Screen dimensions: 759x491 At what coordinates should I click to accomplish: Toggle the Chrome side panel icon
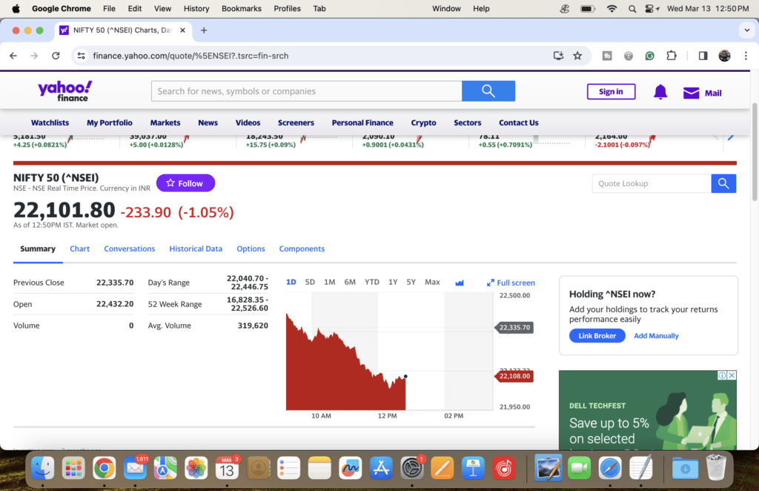pos(703,56)
